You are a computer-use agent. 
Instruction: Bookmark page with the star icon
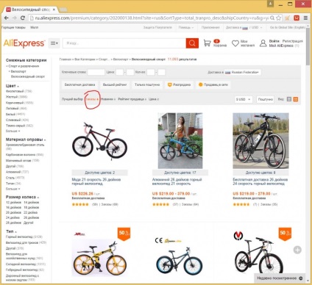pos(278,18)
